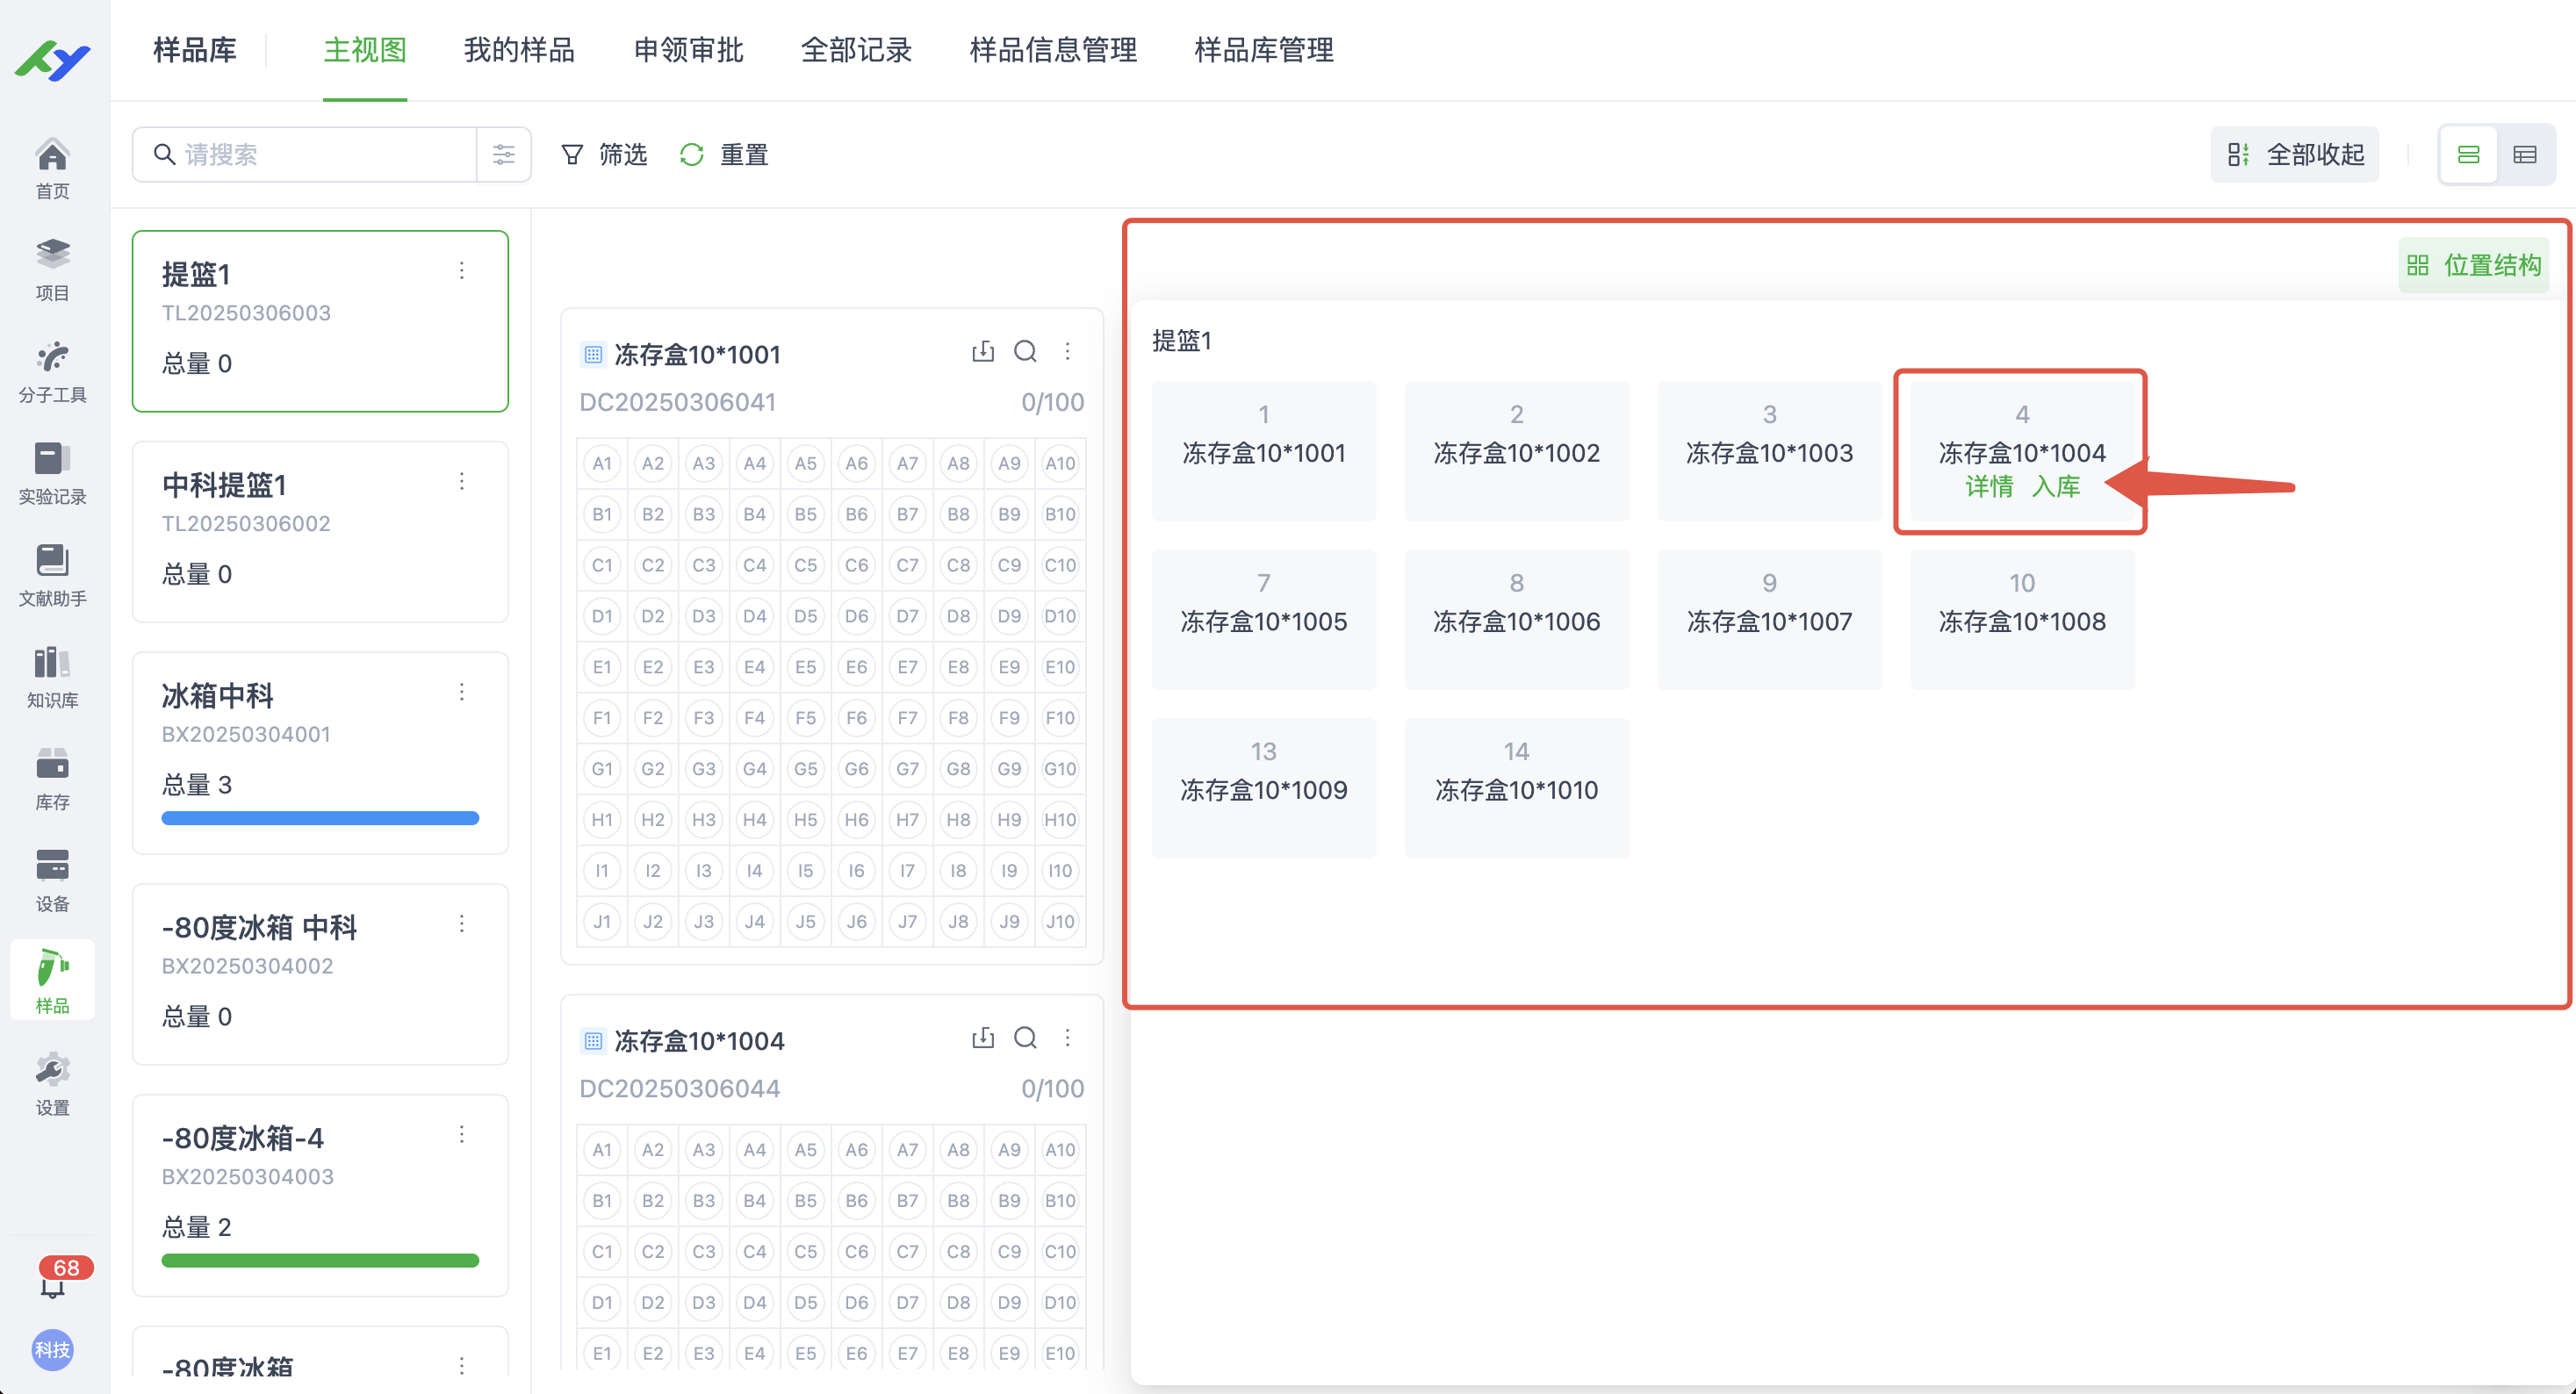The width and height of the screenshot is (2576, 1394).
Task: Open the 样品库管理 menu item
Action: click(1262, 50)
